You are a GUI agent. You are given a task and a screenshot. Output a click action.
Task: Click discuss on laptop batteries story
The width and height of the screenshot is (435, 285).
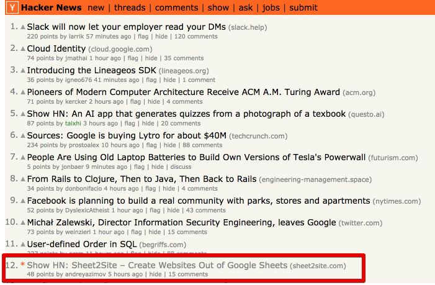click(x=181, y=167)
